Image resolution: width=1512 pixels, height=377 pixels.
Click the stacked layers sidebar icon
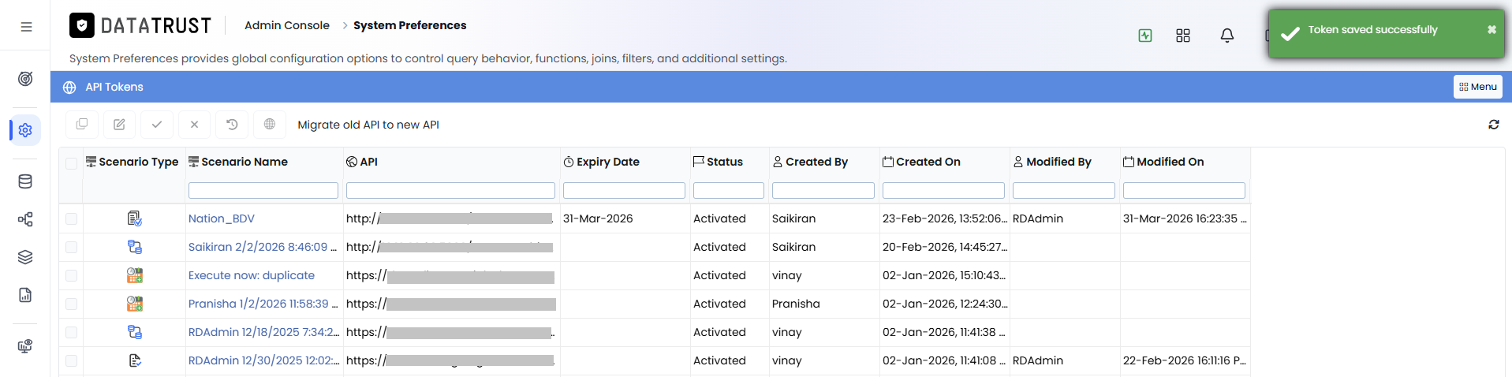pyautogui.click(x=25, y=257)
